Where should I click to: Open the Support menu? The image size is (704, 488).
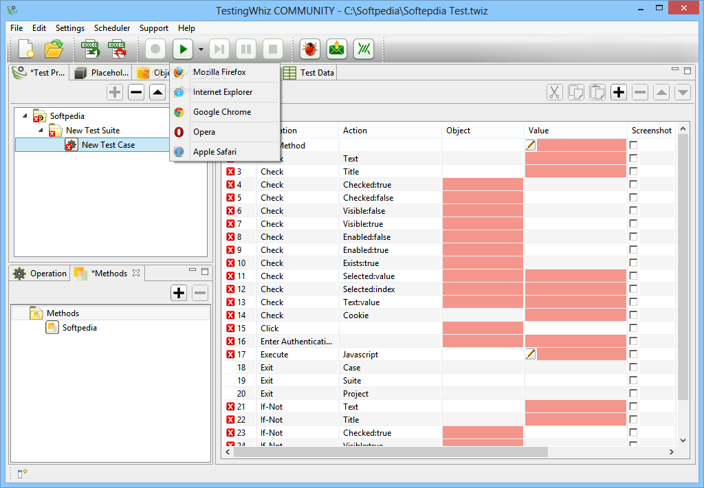point(153,27)
